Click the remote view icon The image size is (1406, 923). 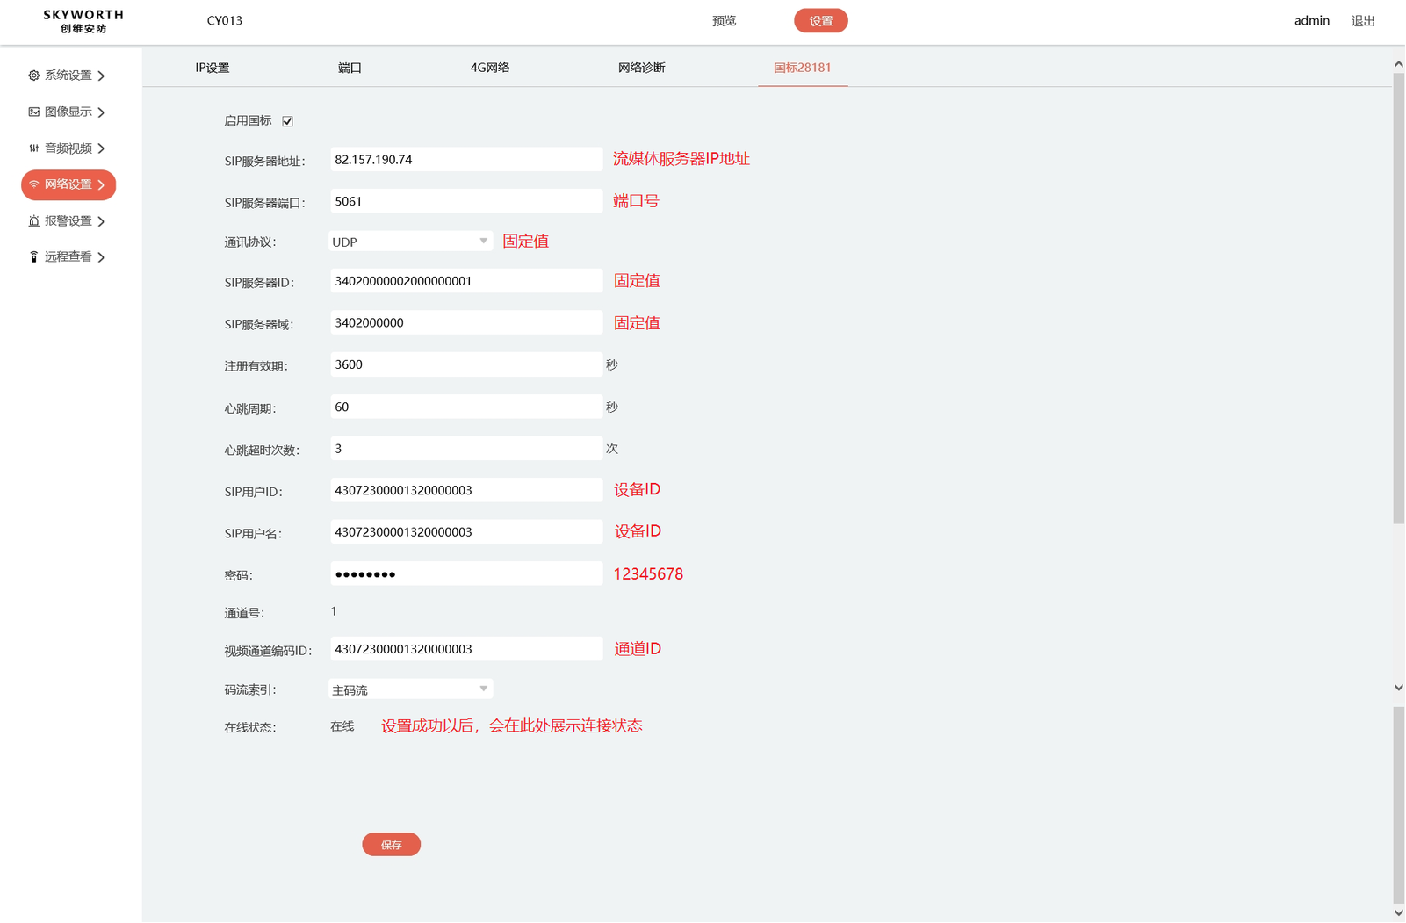[x=33, y=257]
